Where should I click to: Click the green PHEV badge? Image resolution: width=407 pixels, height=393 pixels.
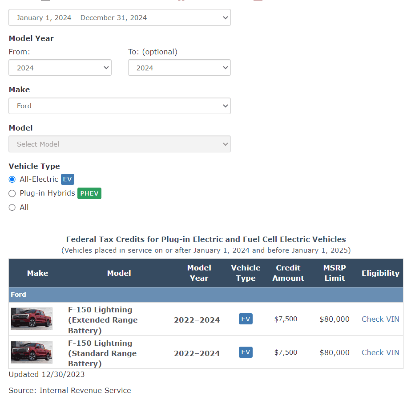tap(89, 193)
